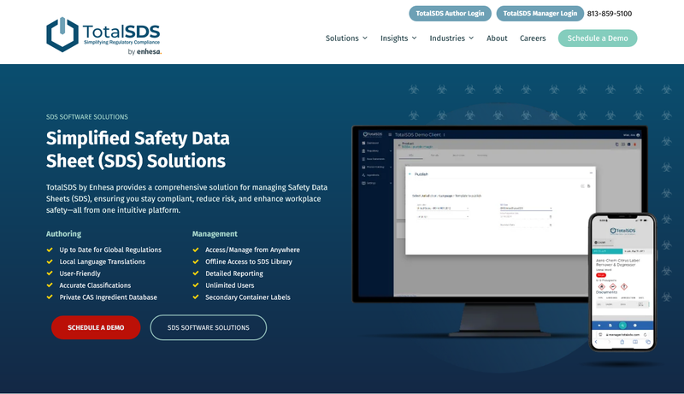Click the SDS SOFTWARE SOLUTIONS outlined button
This screenshot has width=684, height=394.
(x=209, y=327)
